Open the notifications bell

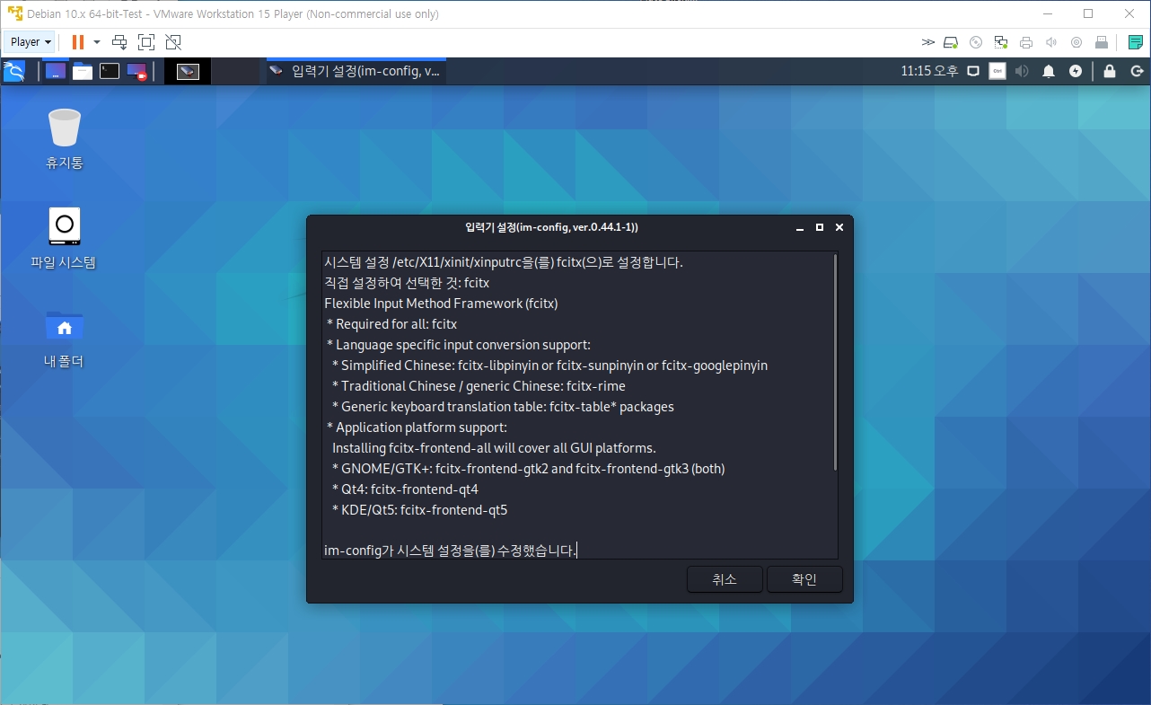pyautogui.click(x=1048, y=71)
